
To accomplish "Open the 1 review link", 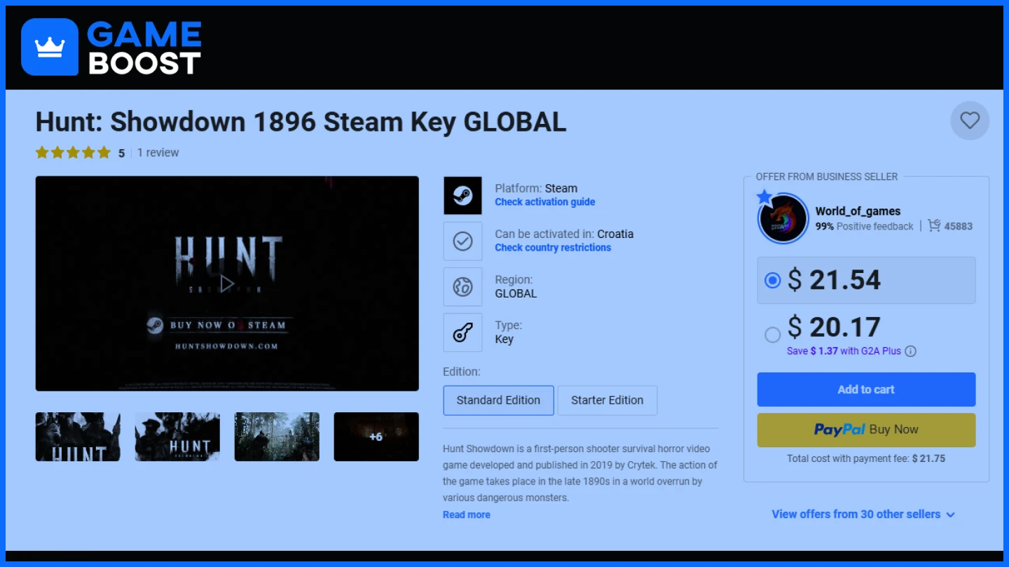I will (158, 153).
